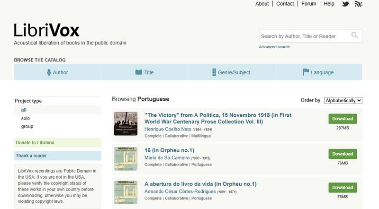Click the Advanced search link

(x=274, y=47)
